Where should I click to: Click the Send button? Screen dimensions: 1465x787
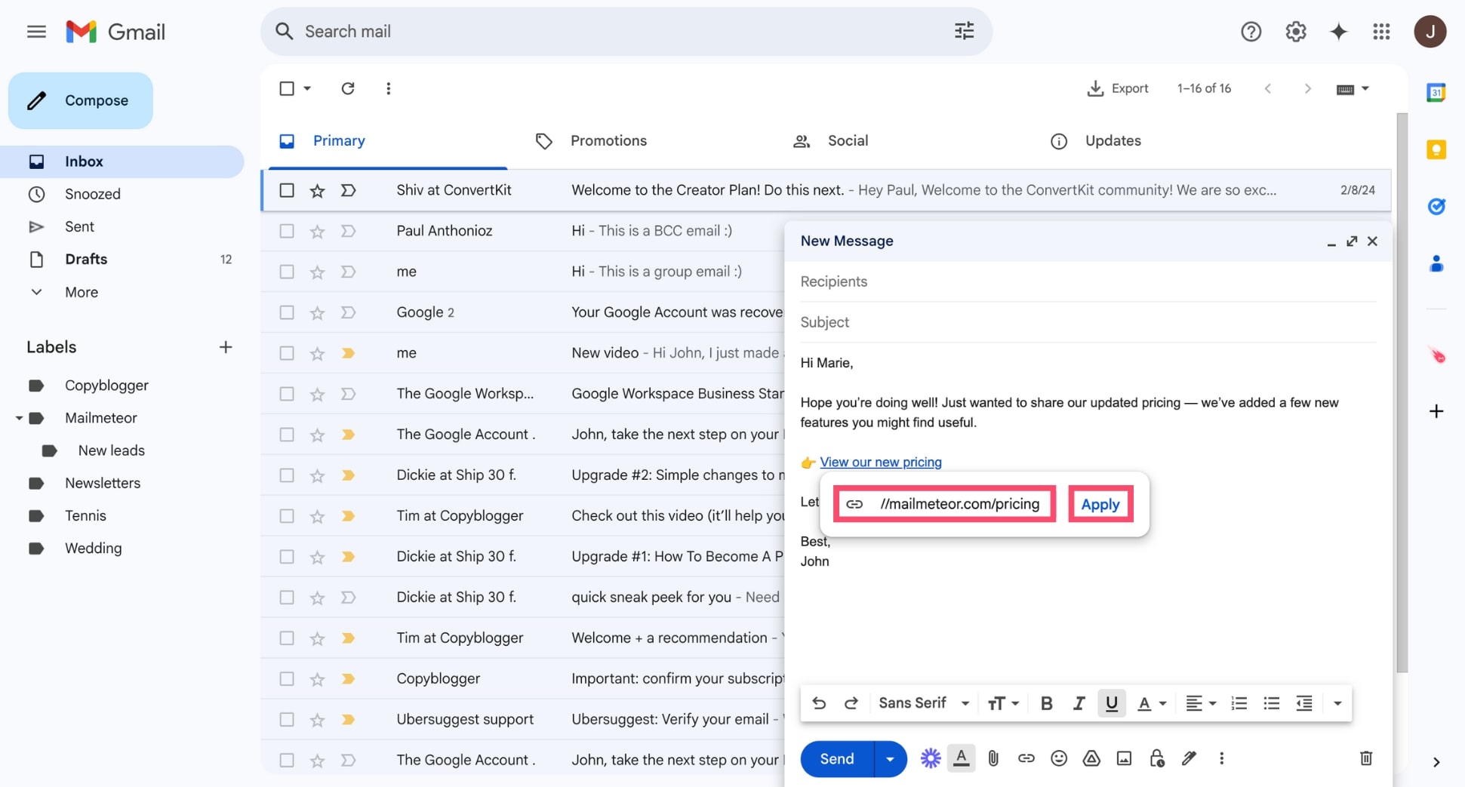coord(836,758)
